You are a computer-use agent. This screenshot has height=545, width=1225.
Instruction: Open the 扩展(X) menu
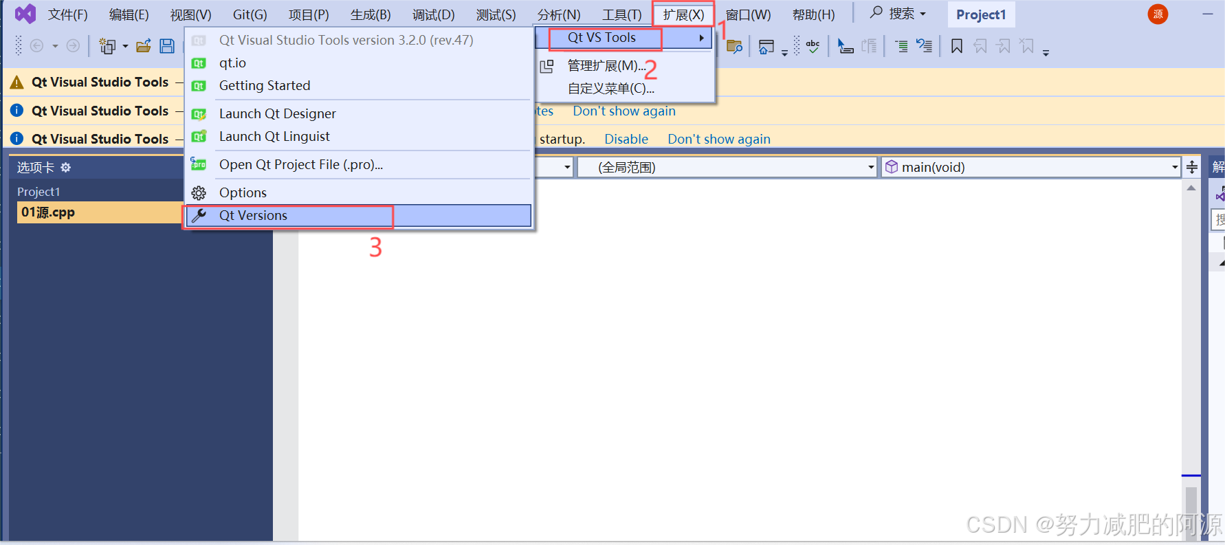(683, 14)
